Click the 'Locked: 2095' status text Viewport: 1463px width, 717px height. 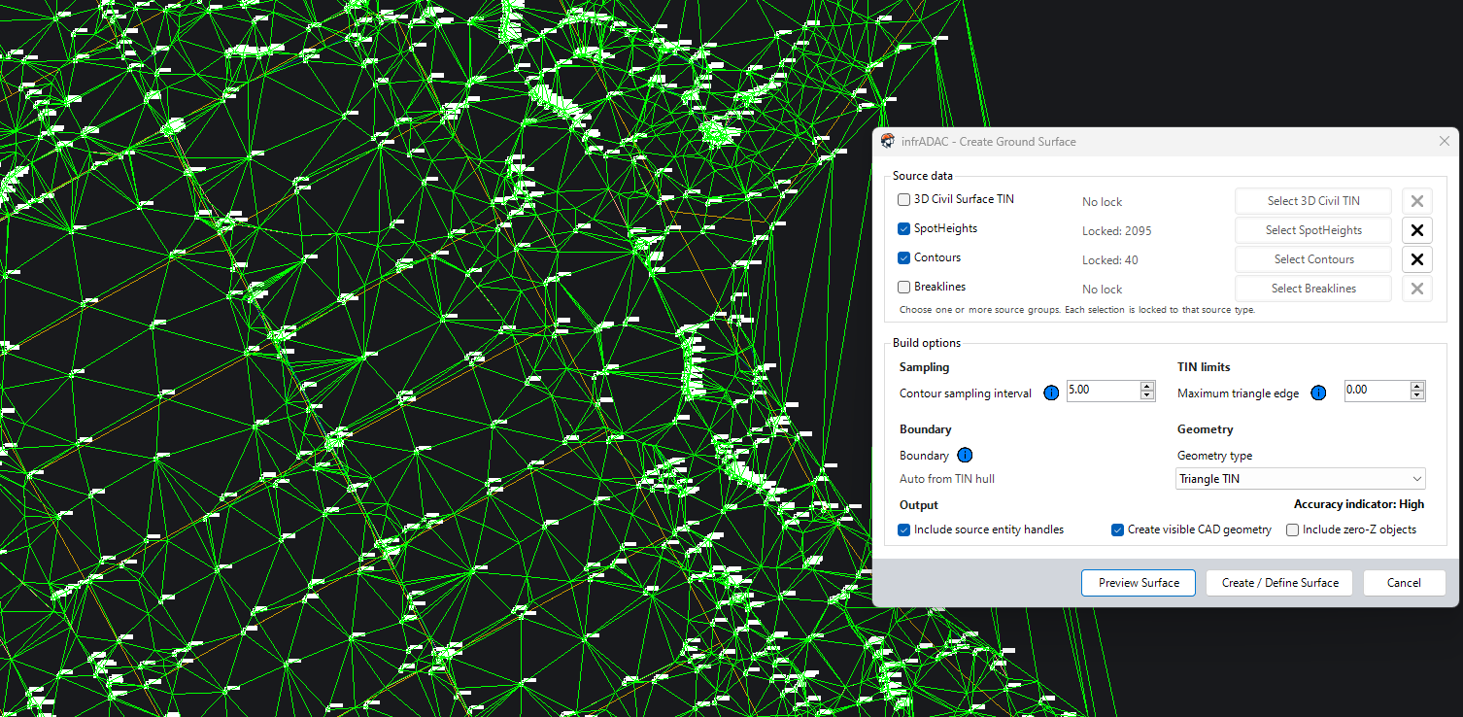point(1117,231)
